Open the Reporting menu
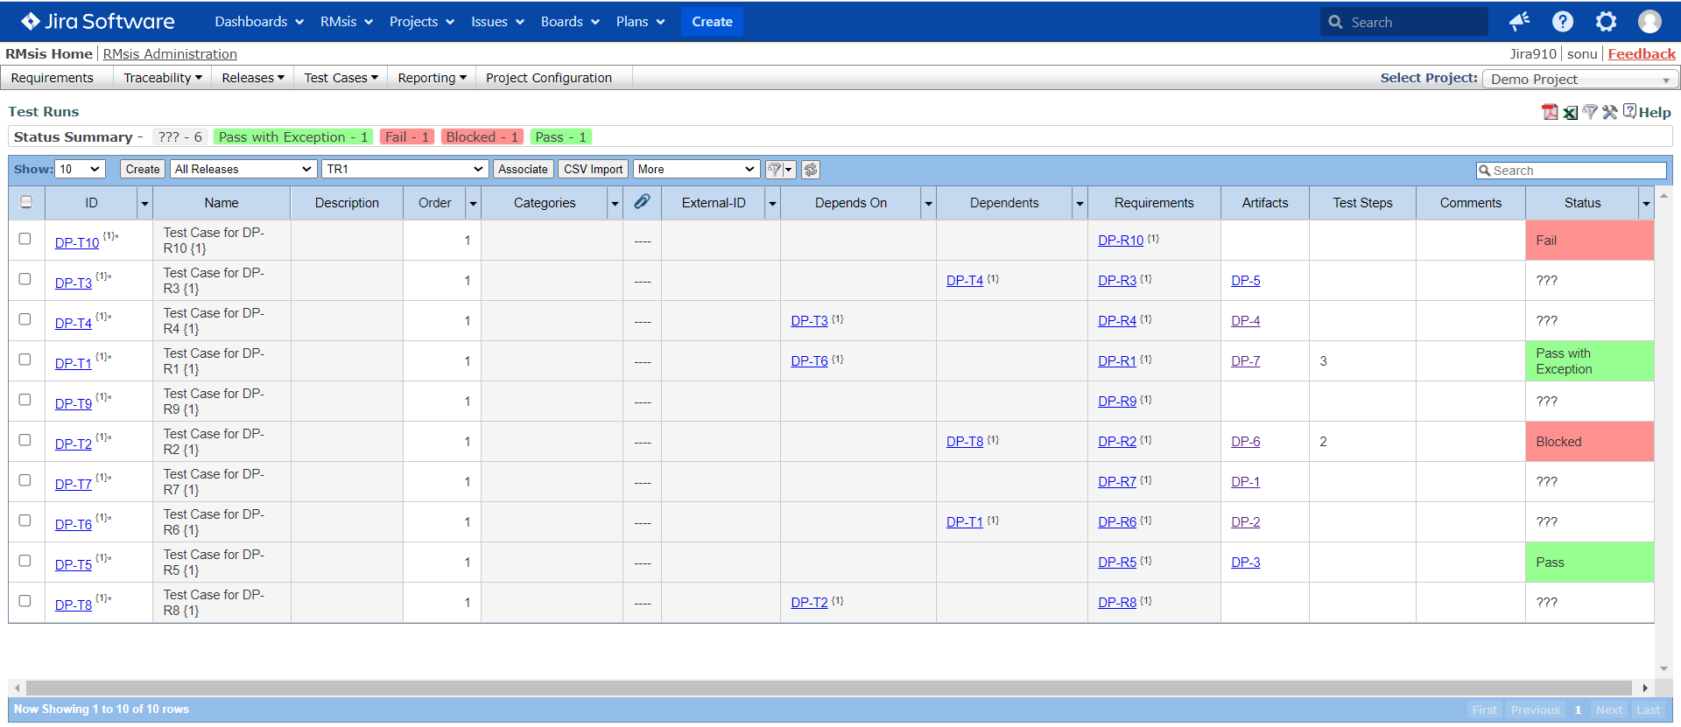 pyautogui.click(x=433, y=78)
